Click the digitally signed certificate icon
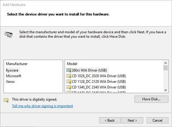 coord(6,100)
